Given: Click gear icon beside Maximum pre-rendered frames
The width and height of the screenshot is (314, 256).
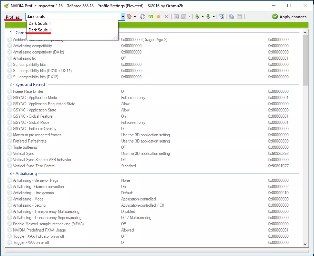Looking at the screenshot, I should (x=10, y=135).
